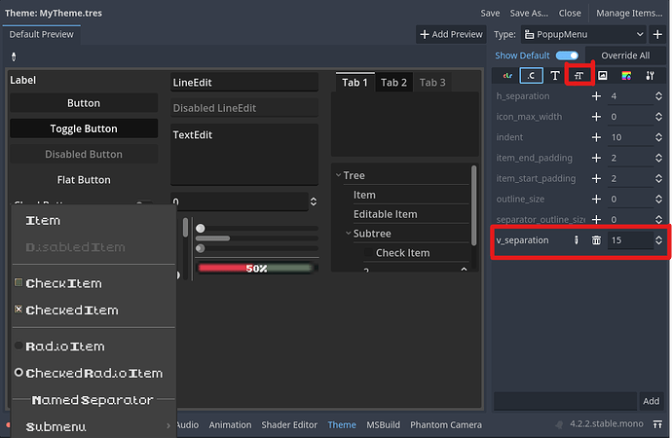Open Manage Items... dialog

(x=629, y=14)
